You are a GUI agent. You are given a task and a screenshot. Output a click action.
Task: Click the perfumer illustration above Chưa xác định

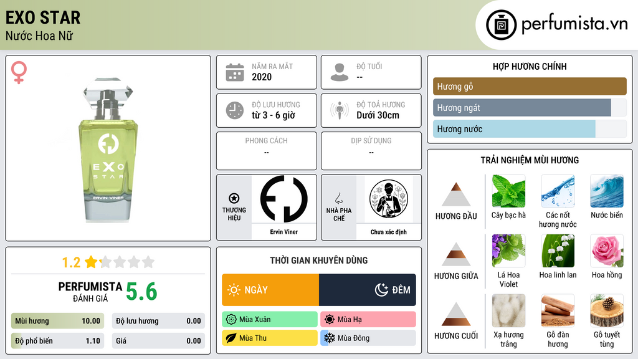click(389, 199)
